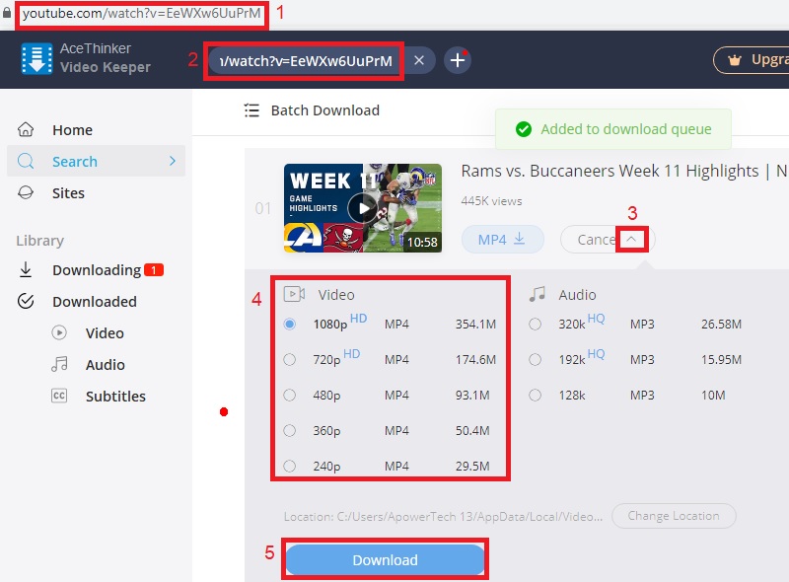
Task: Open the Downloaded library
Action: coord(96,301)
